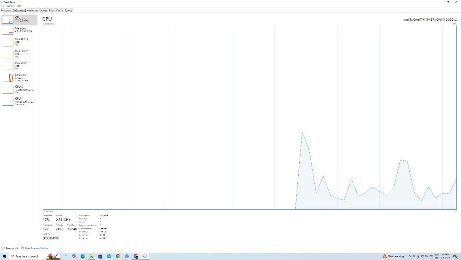461x260 pixels.
Task: Select Disk 1 (C:) SSD in the sidebar
Action: click(19, 54)
